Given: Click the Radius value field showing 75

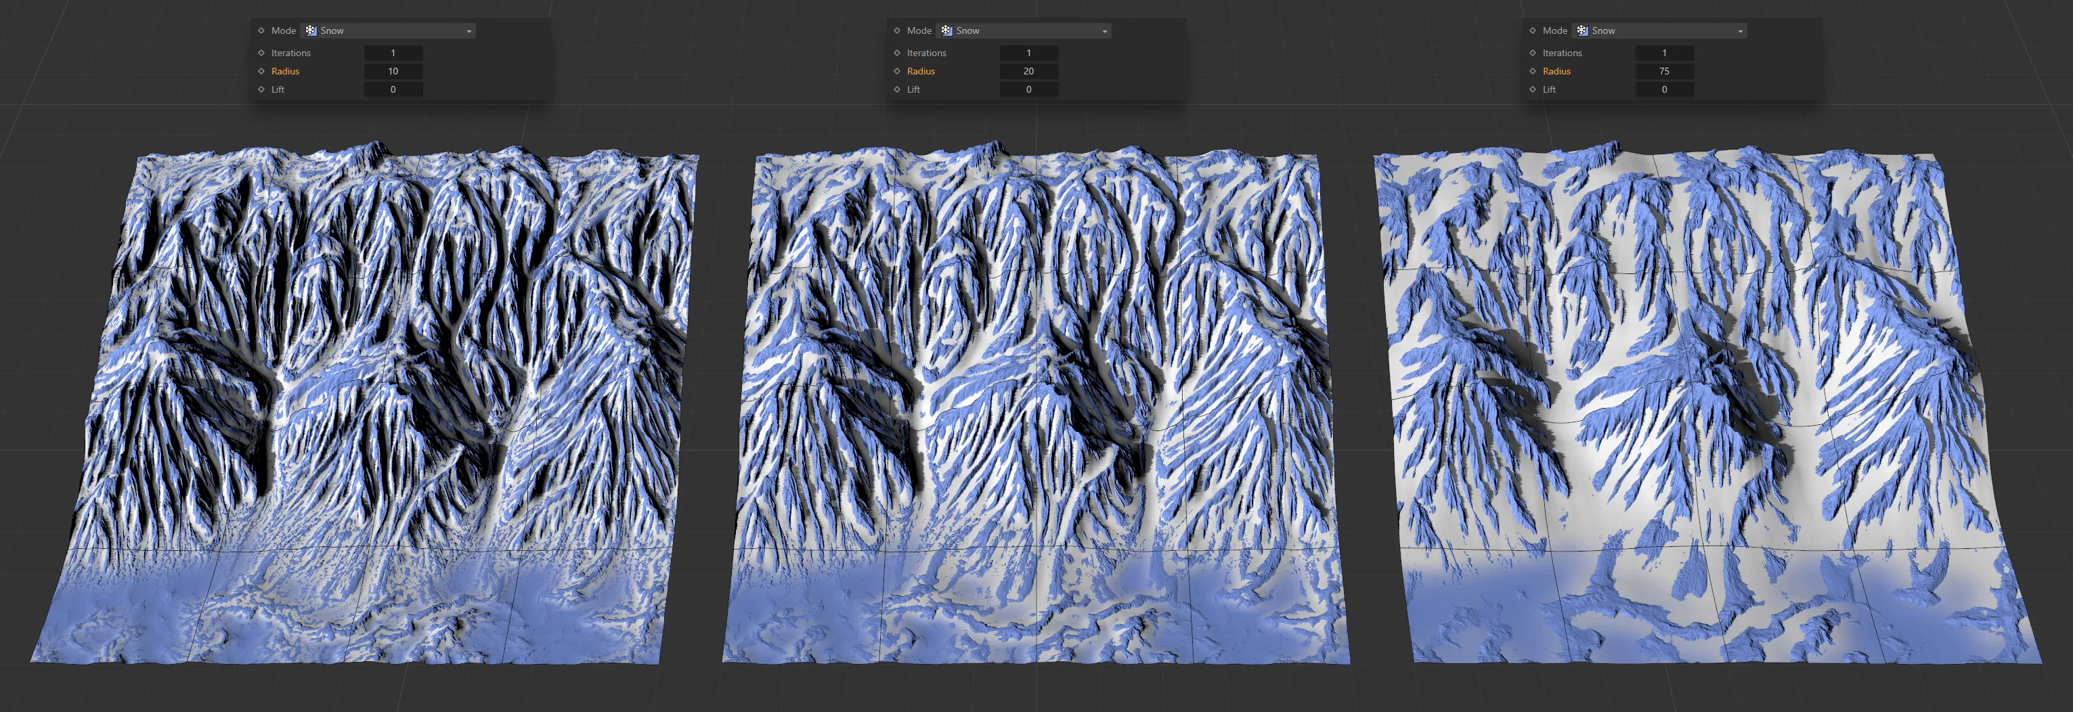Looking at the screenshot, I should tap(1664, 71).
